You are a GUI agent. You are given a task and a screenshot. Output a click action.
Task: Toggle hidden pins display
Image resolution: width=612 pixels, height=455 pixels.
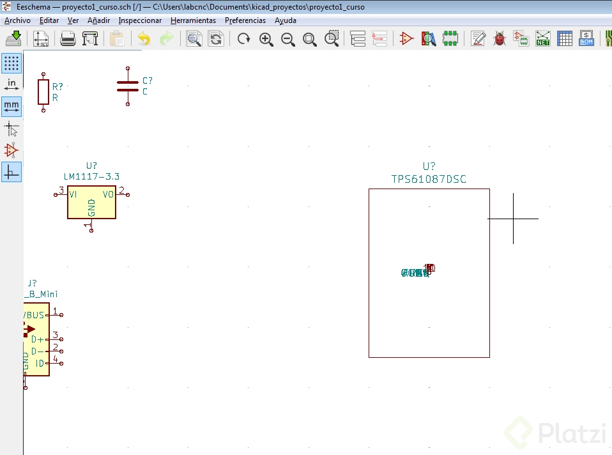[x=11, y=150]
